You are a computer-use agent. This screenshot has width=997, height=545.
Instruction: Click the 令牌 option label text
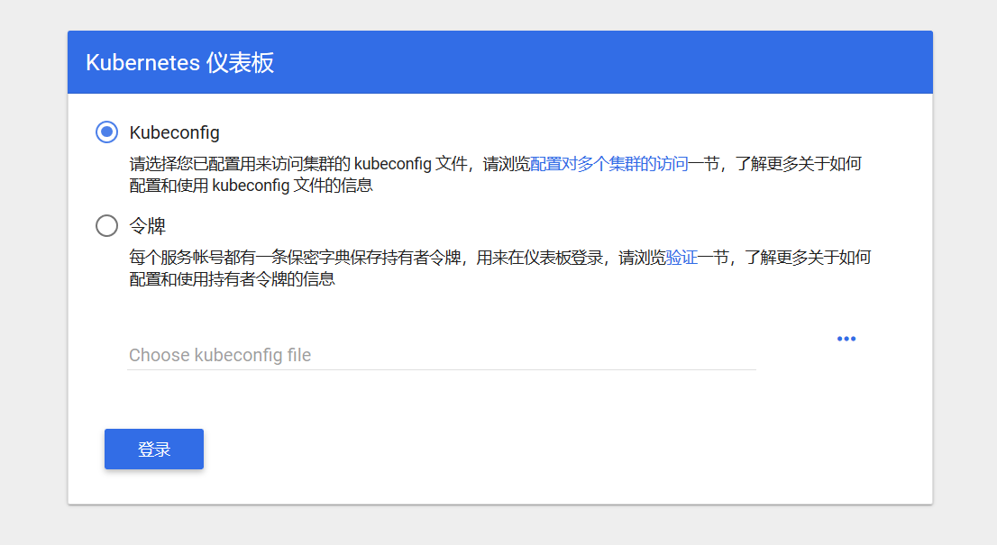[148, 225]
